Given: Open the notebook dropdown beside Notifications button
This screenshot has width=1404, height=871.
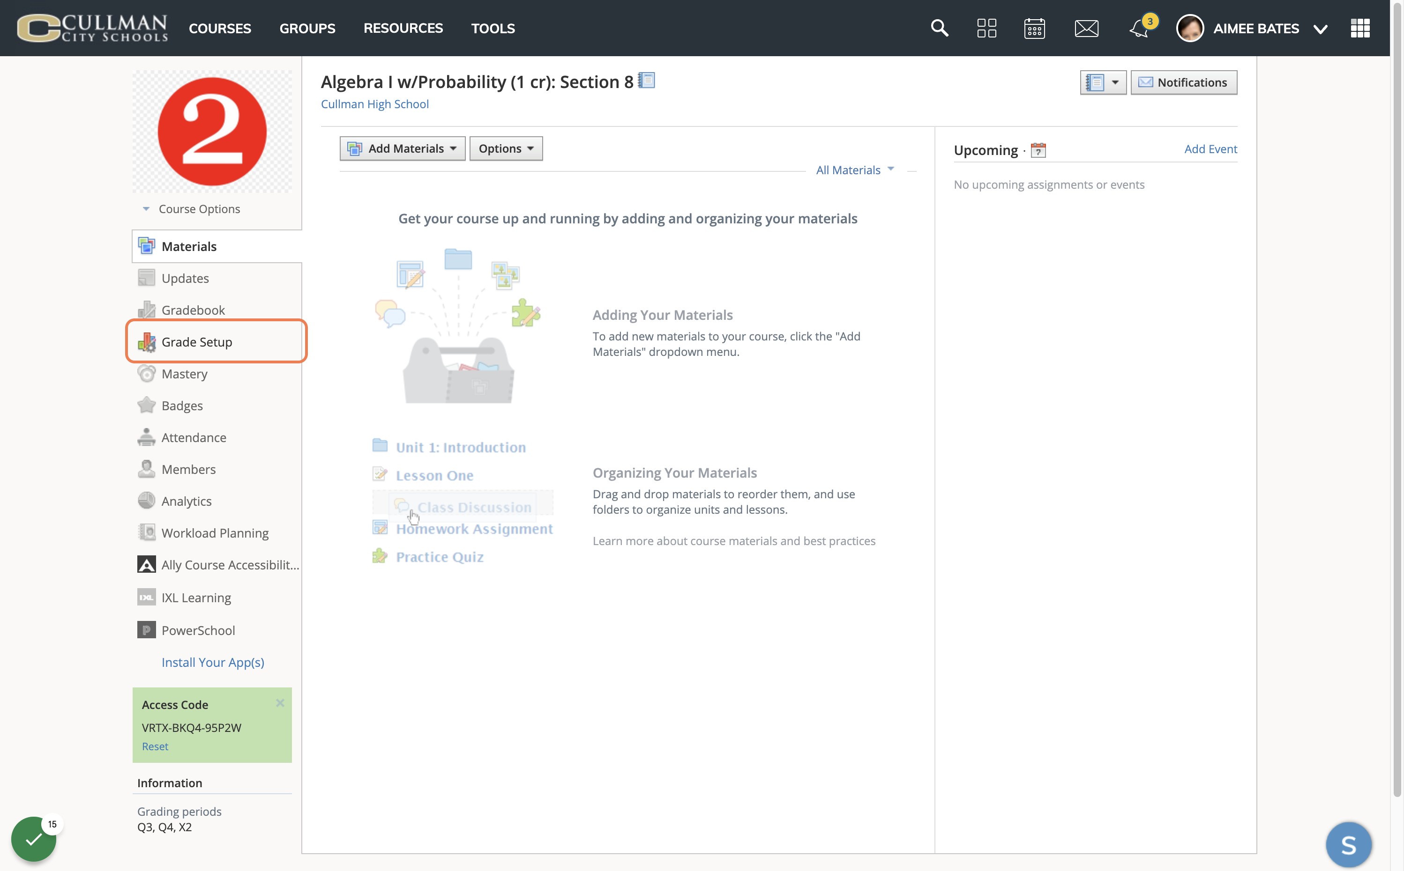Looking at the screenshot, I should (1103, 82).
